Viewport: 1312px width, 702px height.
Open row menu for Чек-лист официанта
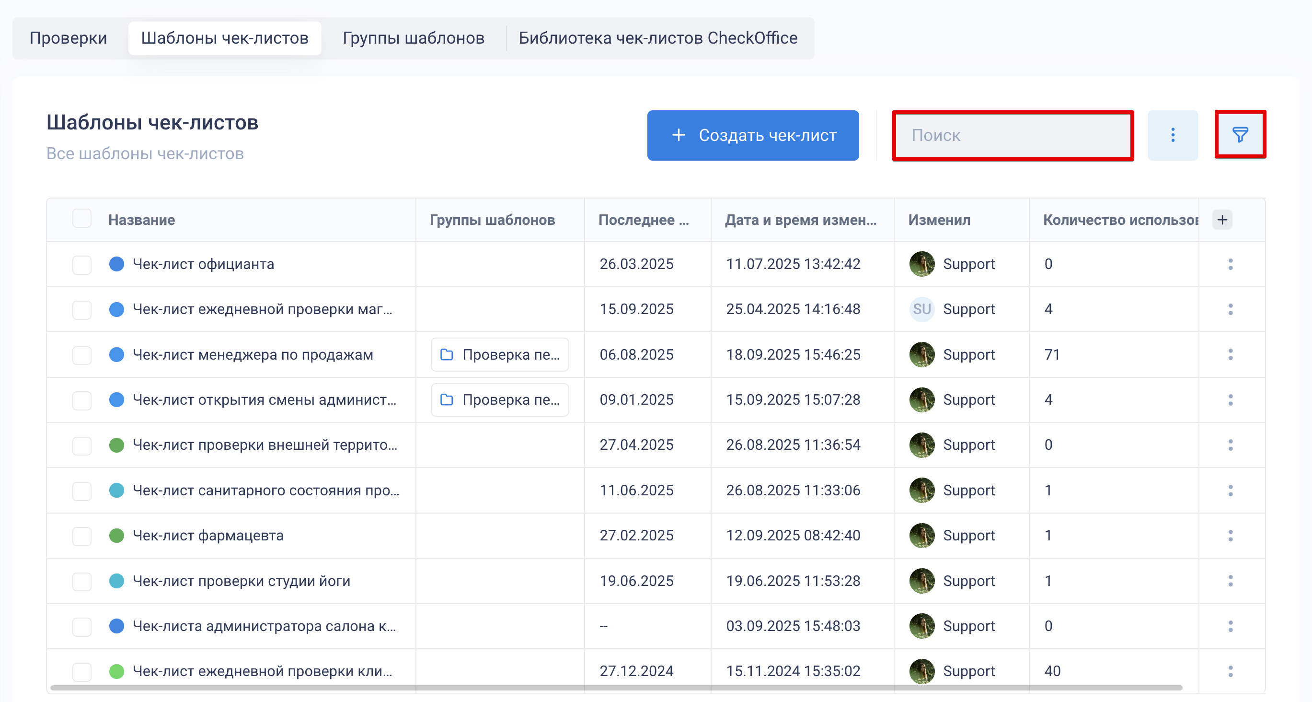click(1230, 264)
